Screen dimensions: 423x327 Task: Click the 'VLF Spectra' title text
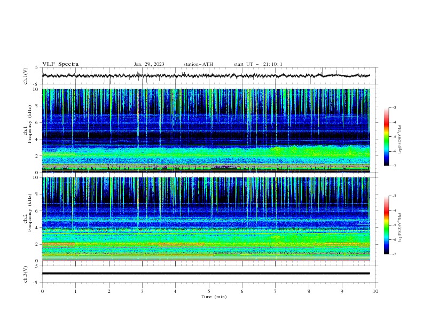(x=60, y=64)
